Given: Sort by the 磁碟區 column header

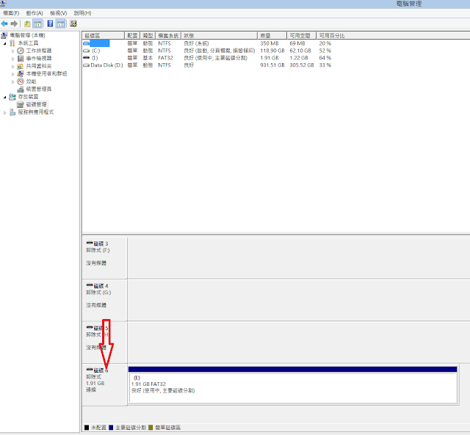Looking at the screenshot, I should (x=104, y=36).
